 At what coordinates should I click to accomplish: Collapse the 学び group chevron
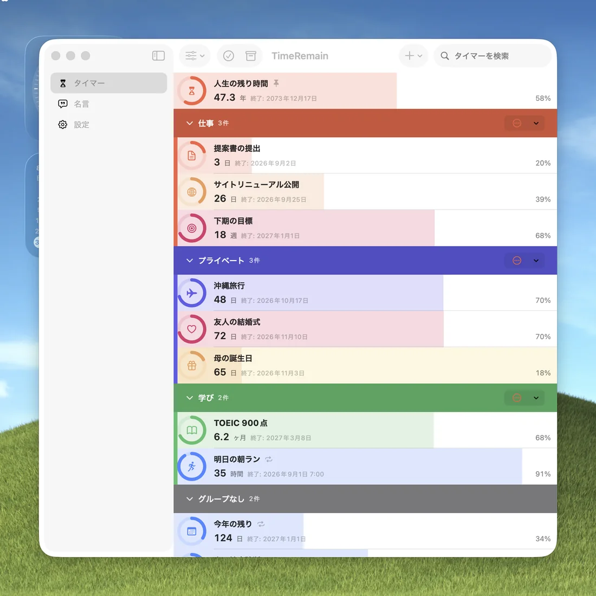tap(190, 398)
